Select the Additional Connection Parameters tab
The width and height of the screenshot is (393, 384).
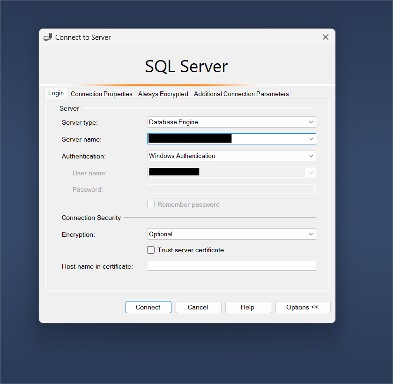(241, 94)
